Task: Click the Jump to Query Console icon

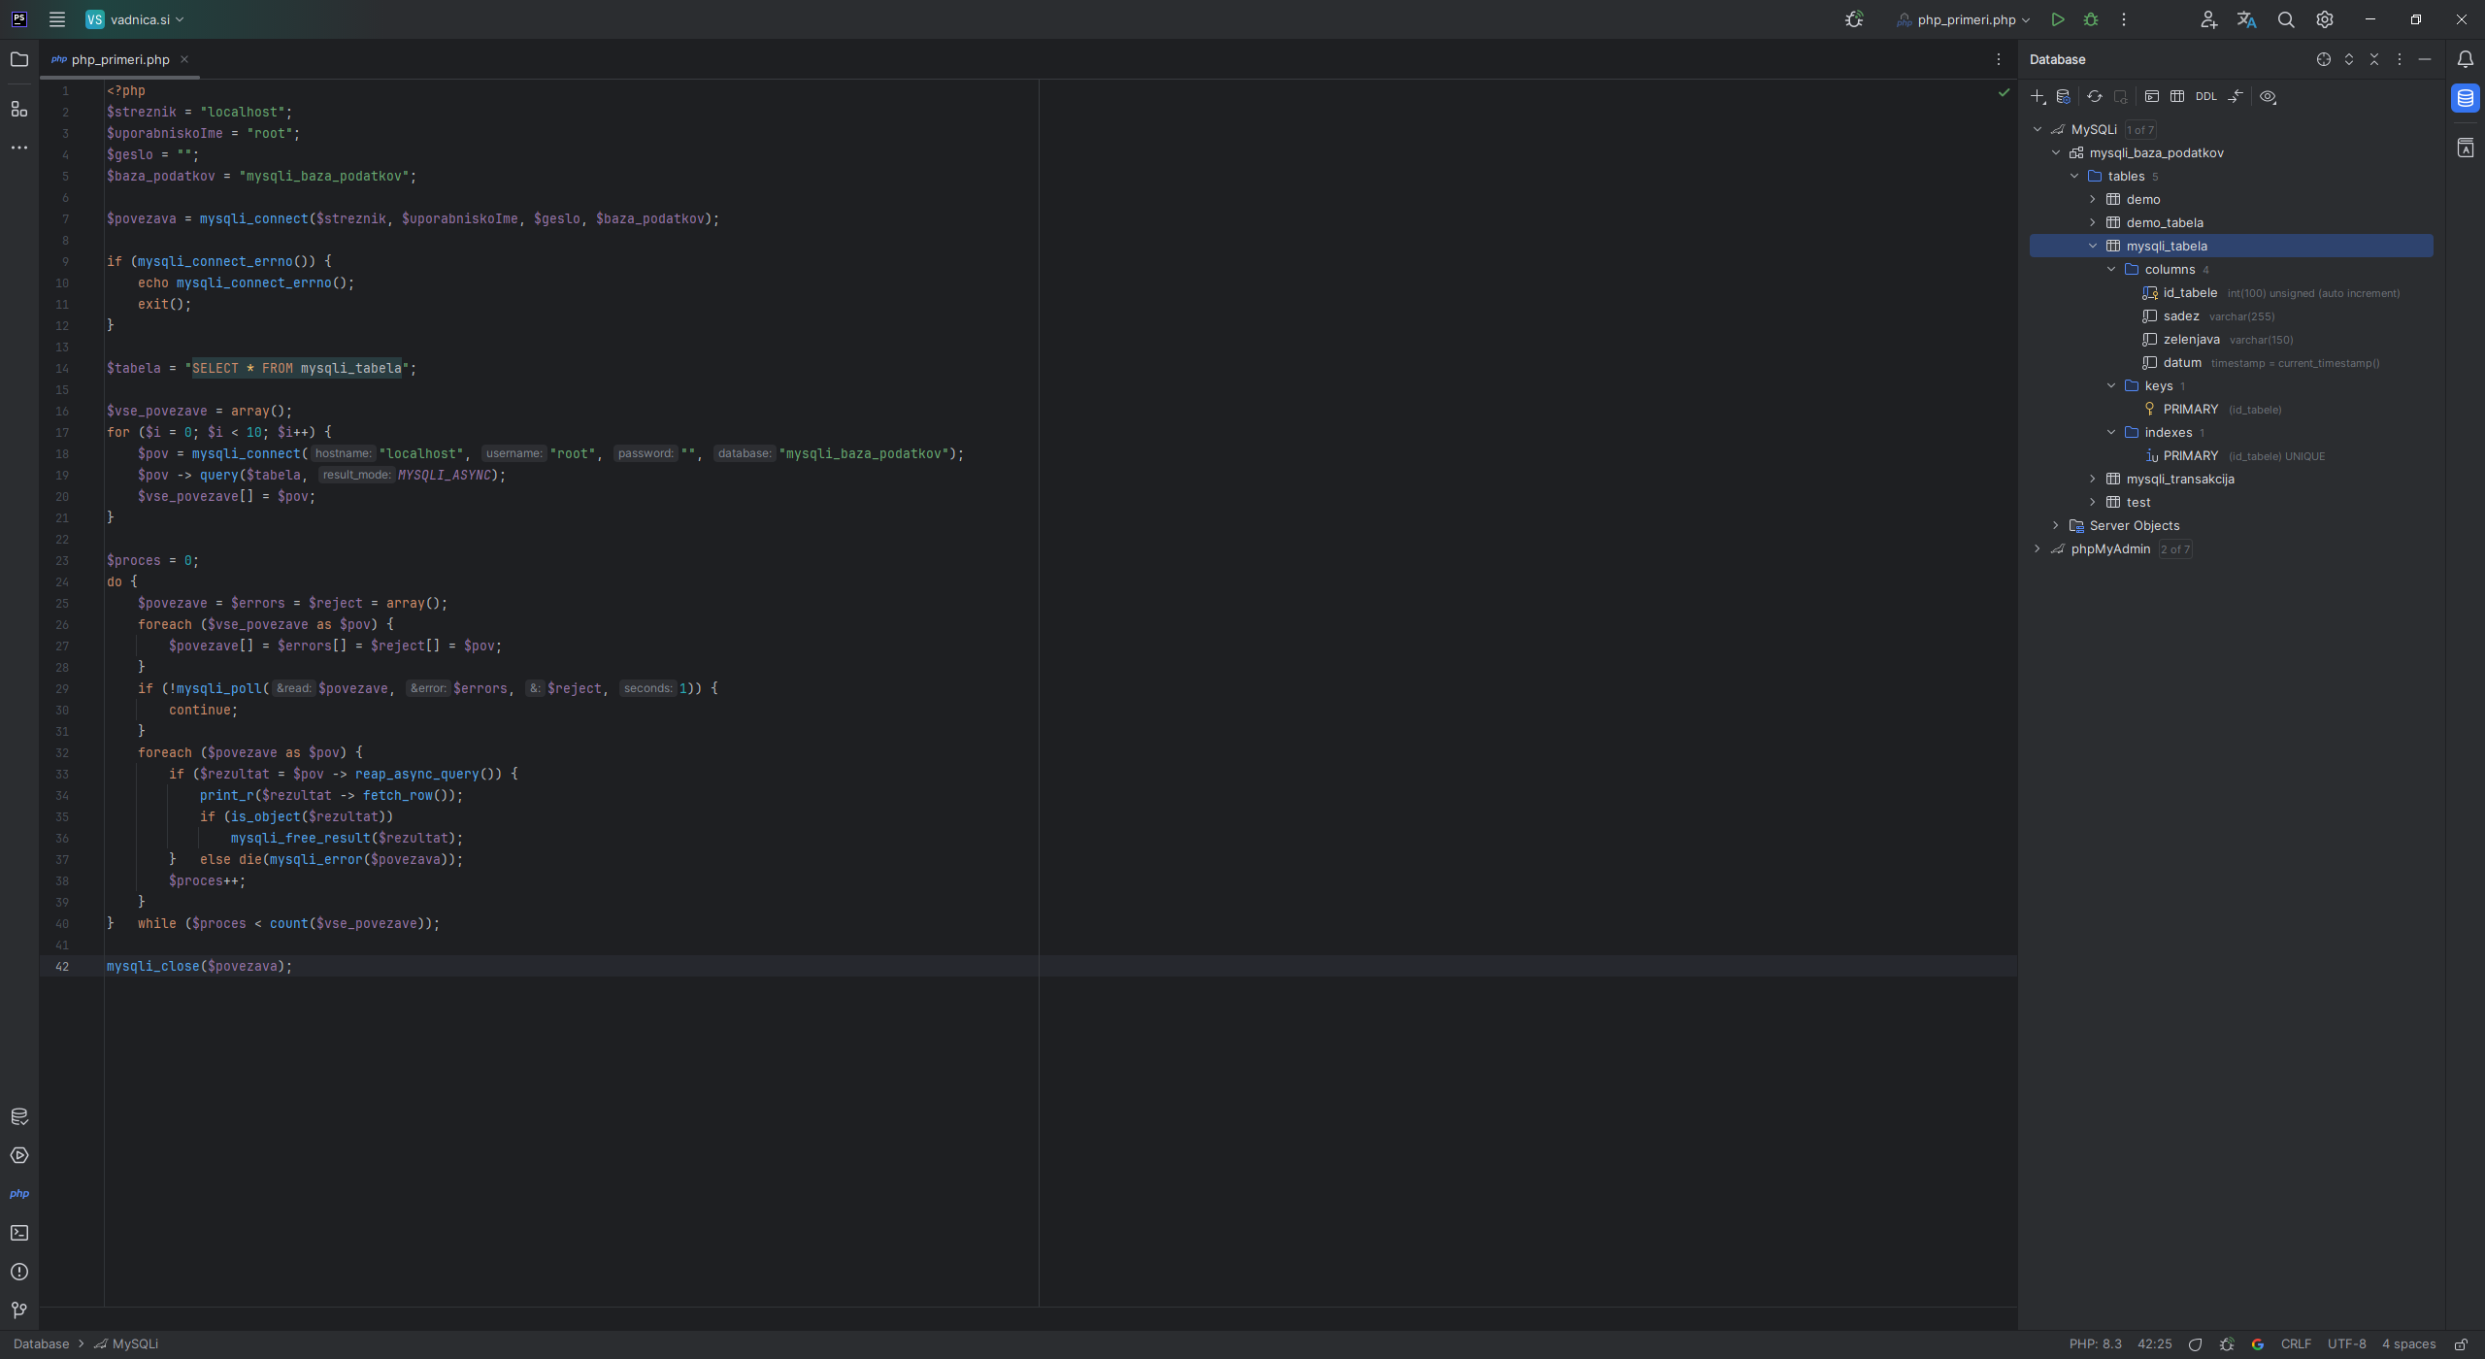Action: tap(2153, 96)
